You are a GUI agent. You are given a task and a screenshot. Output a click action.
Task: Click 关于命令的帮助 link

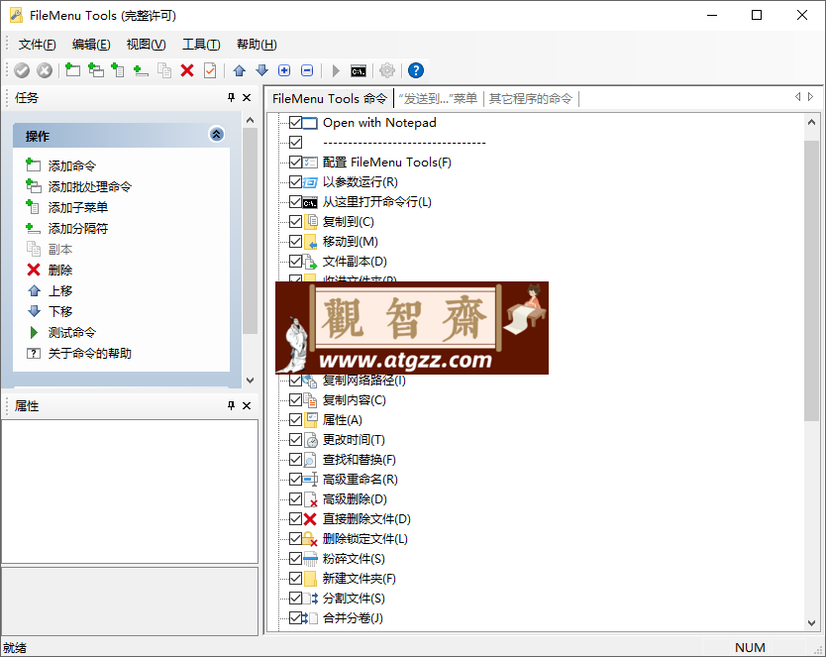[x=90, y=353]
